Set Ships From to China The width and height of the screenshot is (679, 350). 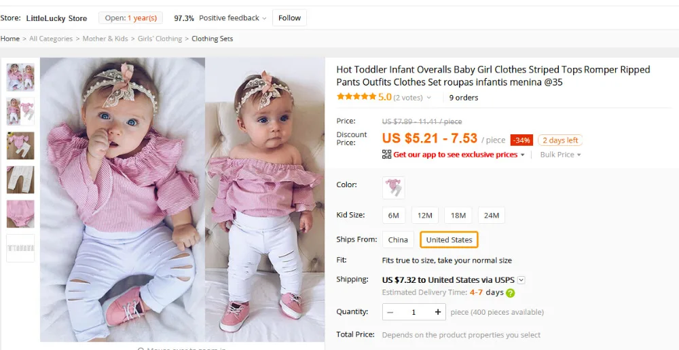click(x=398, y=239)
